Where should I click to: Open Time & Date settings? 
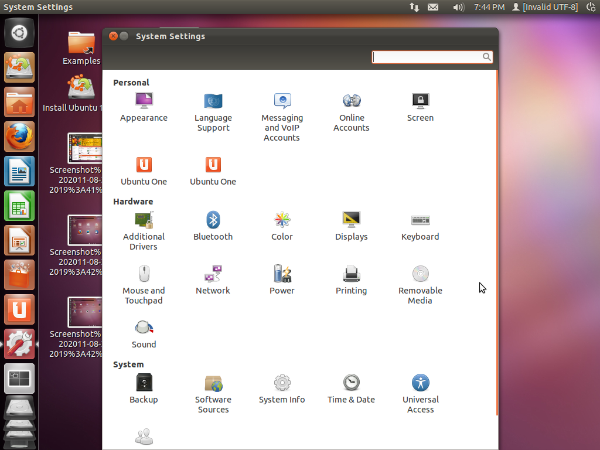point(352,389)
